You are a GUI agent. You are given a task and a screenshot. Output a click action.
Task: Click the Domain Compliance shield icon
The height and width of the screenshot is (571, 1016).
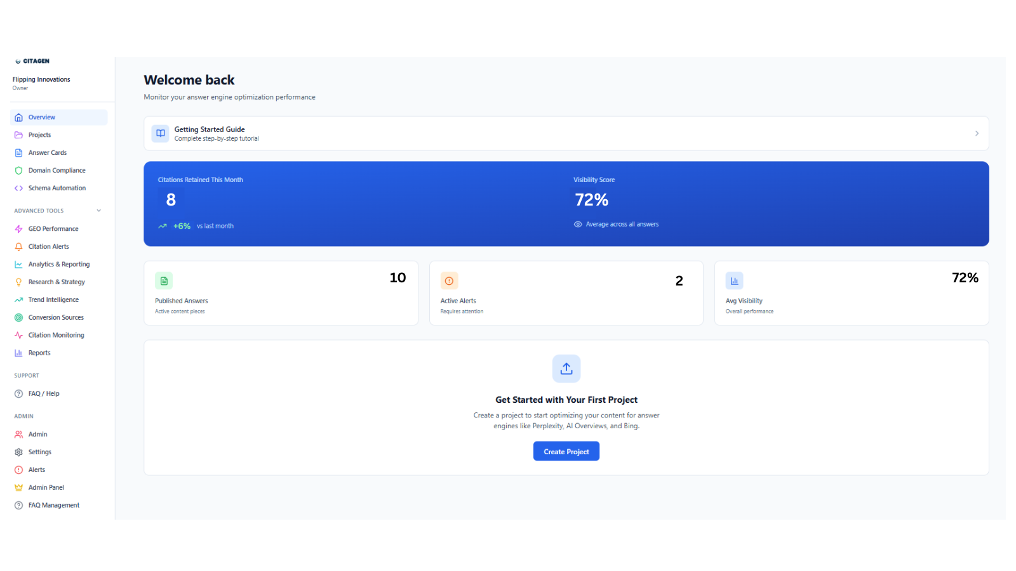[18, 170]
